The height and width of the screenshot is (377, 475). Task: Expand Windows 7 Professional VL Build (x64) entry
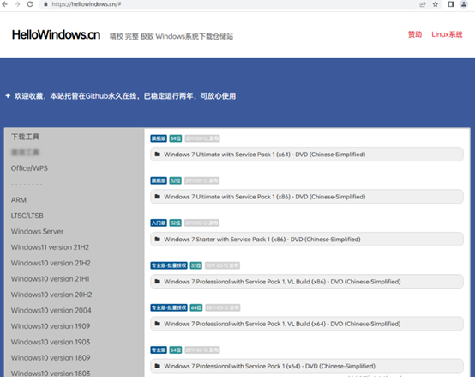coord(307,324)
